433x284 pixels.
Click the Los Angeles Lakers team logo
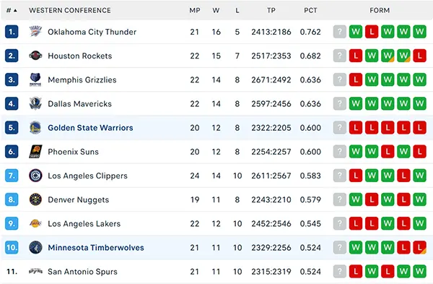pos(35,223)
